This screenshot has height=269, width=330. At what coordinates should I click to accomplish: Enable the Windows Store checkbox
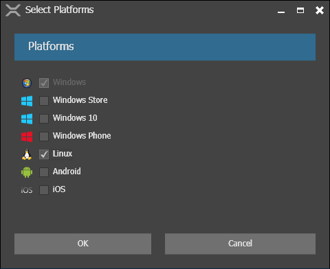(44, 101)
